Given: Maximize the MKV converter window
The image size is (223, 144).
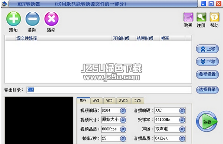Looking at the screenshot, I should point(211,4).
